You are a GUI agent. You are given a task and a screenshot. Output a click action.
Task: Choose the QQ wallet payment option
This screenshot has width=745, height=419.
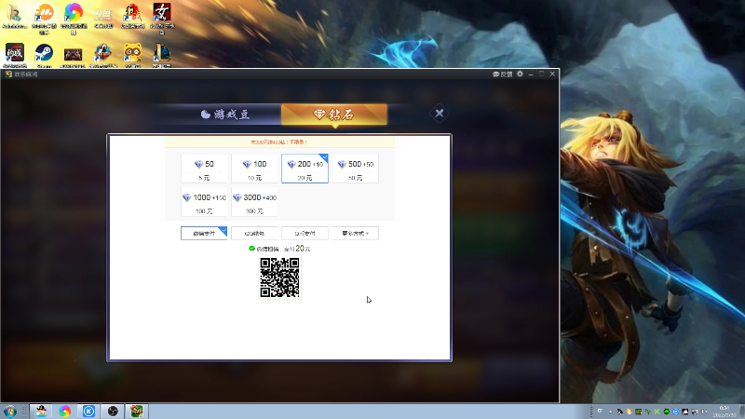click(x=254, y=234)
